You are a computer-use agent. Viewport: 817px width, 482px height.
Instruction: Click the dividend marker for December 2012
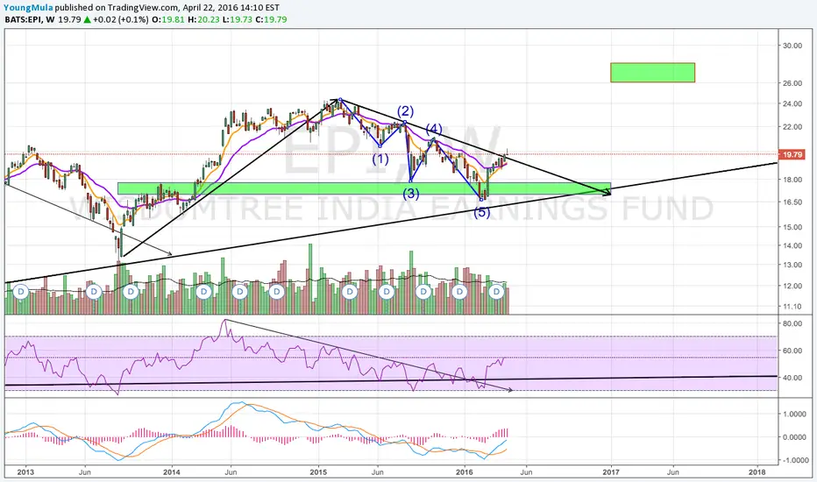21,291
